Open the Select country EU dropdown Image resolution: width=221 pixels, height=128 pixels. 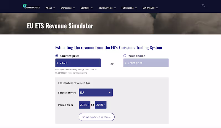pyautogui.click(x=96, y=93)
